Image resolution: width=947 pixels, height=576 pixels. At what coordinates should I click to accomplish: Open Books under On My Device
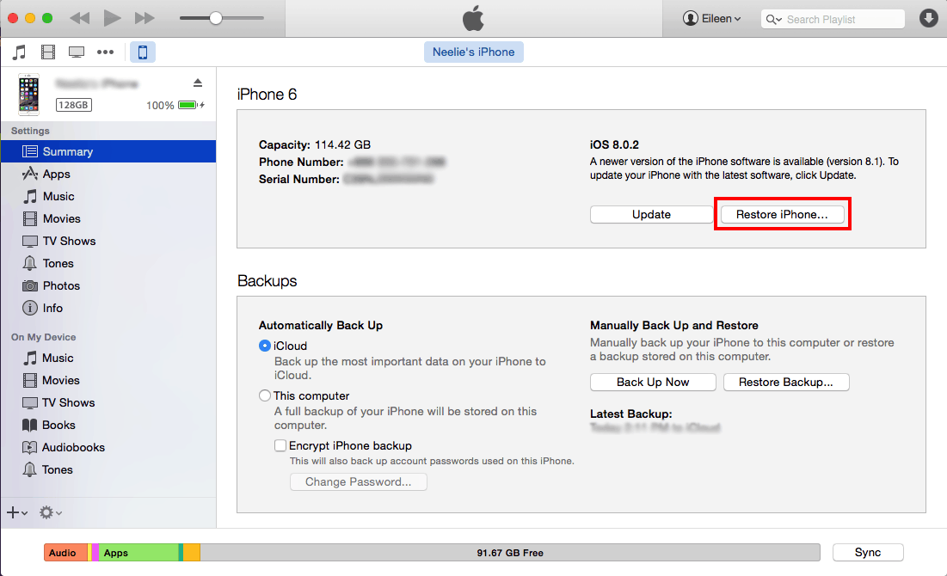click(108, 425)
